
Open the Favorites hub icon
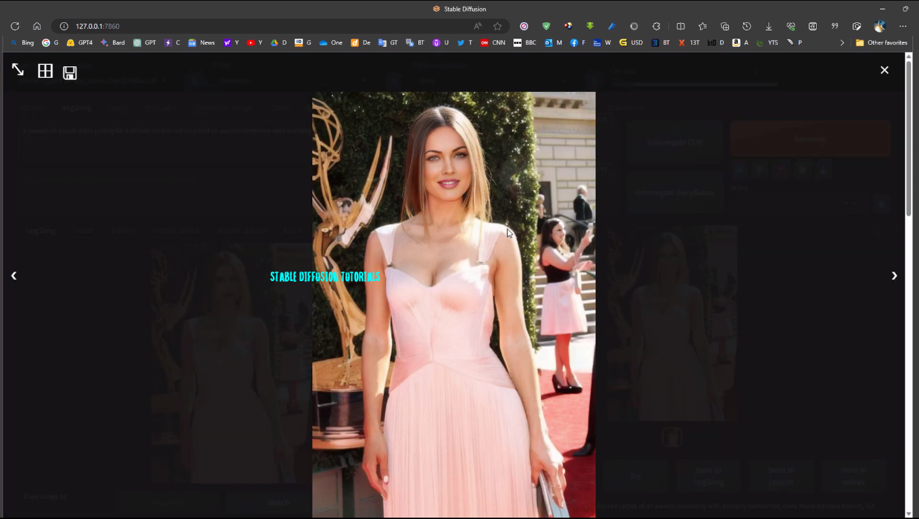(x=703, y=26)
